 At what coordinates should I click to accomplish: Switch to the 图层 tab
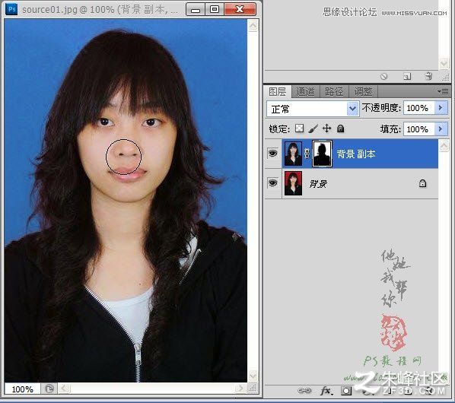[x=277, y=92]
